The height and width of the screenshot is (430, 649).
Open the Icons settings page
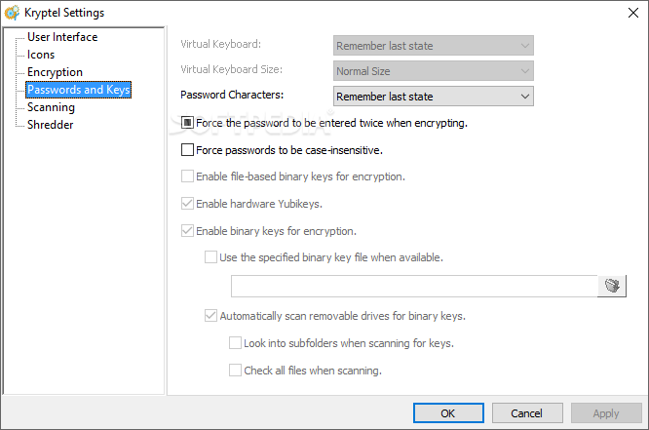tap(41, 55)
